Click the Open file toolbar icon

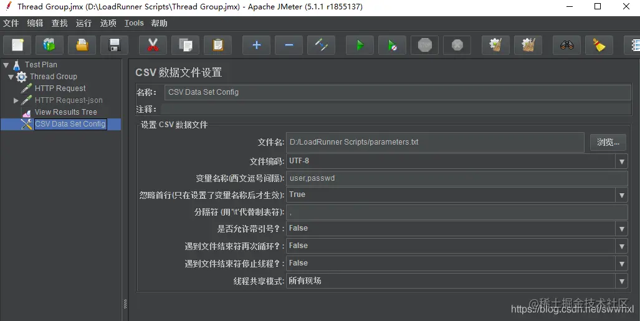click(82, 45)
